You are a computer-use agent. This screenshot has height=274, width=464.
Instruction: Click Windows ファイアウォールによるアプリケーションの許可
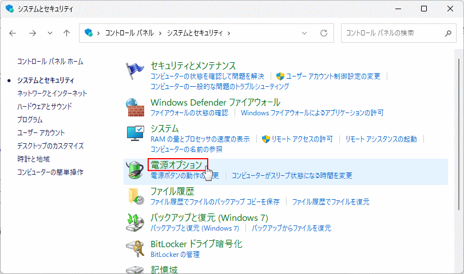click(x=312, y=113)
